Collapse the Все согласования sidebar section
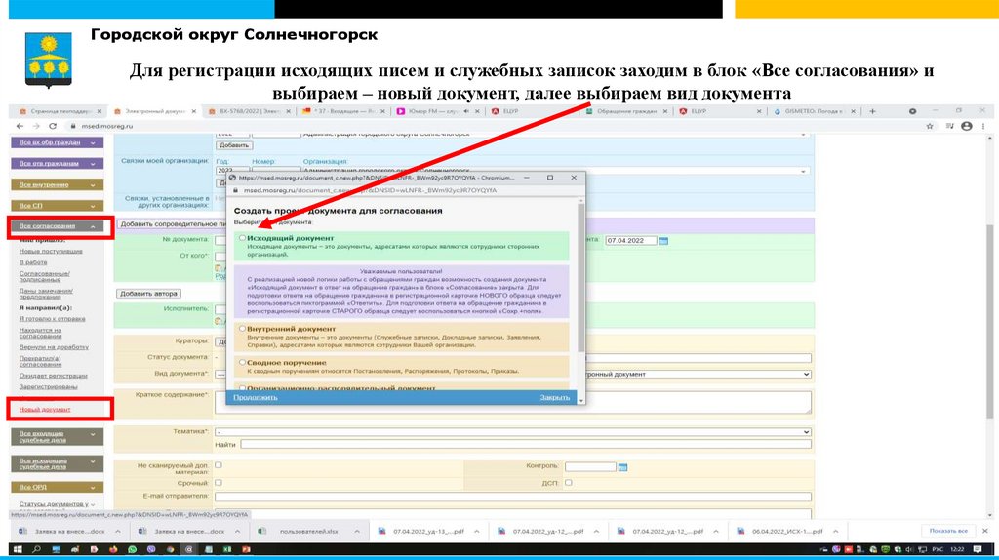The height and width of the screenshot is (560, 999). point(57,226)
